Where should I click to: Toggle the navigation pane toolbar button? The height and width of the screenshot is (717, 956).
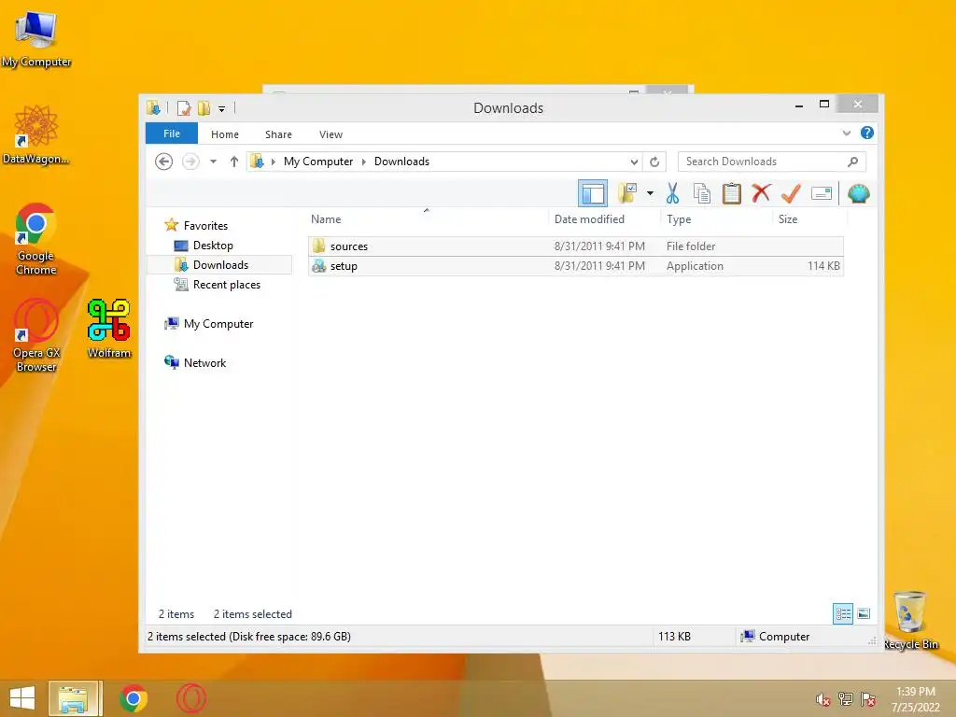tap(592, 194)
